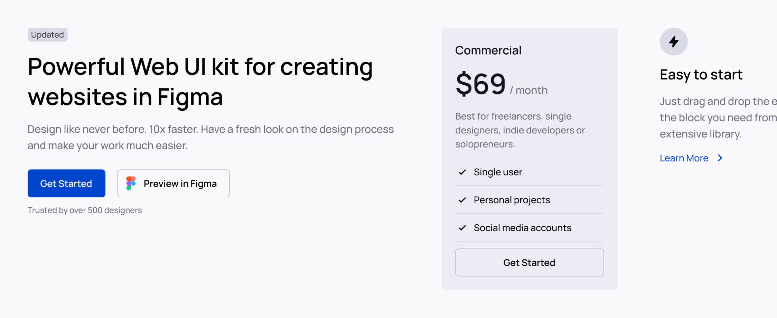Select the Personal projects feature row
777x318 pixels.
530,200
